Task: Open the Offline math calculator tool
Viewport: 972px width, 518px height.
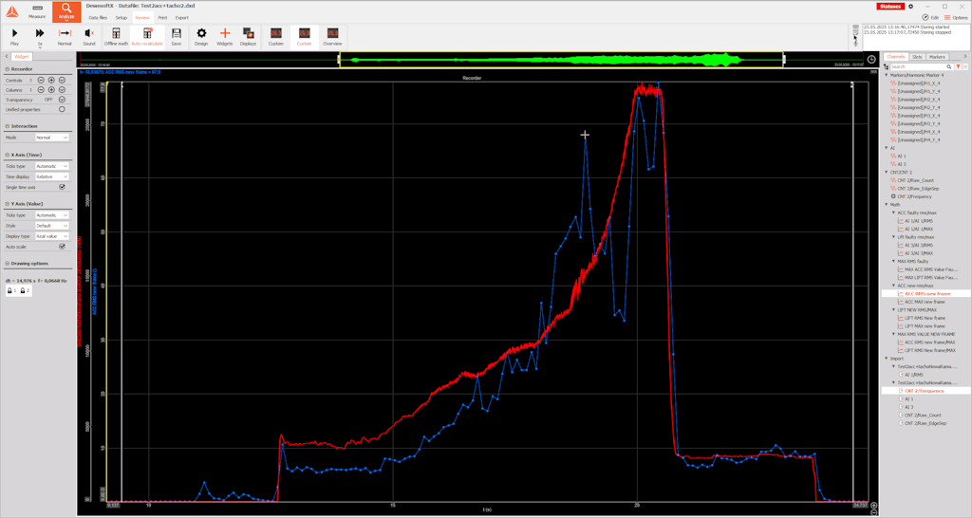Action: coord(116,36)
